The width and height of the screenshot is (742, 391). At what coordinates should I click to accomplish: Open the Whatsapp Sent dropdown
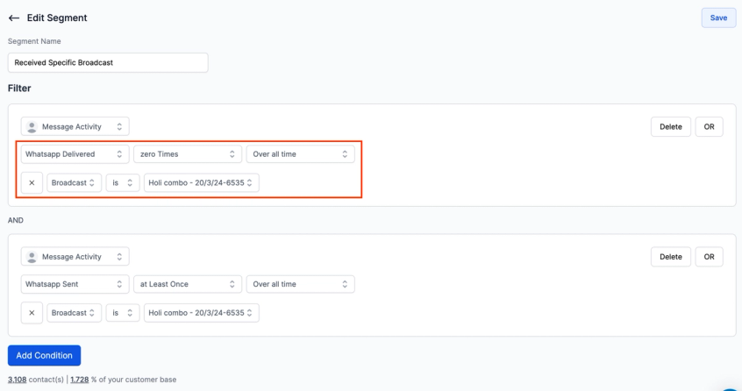75,284
